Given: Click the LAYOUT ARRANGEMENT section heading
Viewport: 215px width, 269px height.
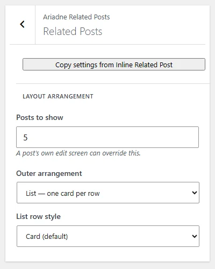Looking at the screenshot, I should coord(58,96).
